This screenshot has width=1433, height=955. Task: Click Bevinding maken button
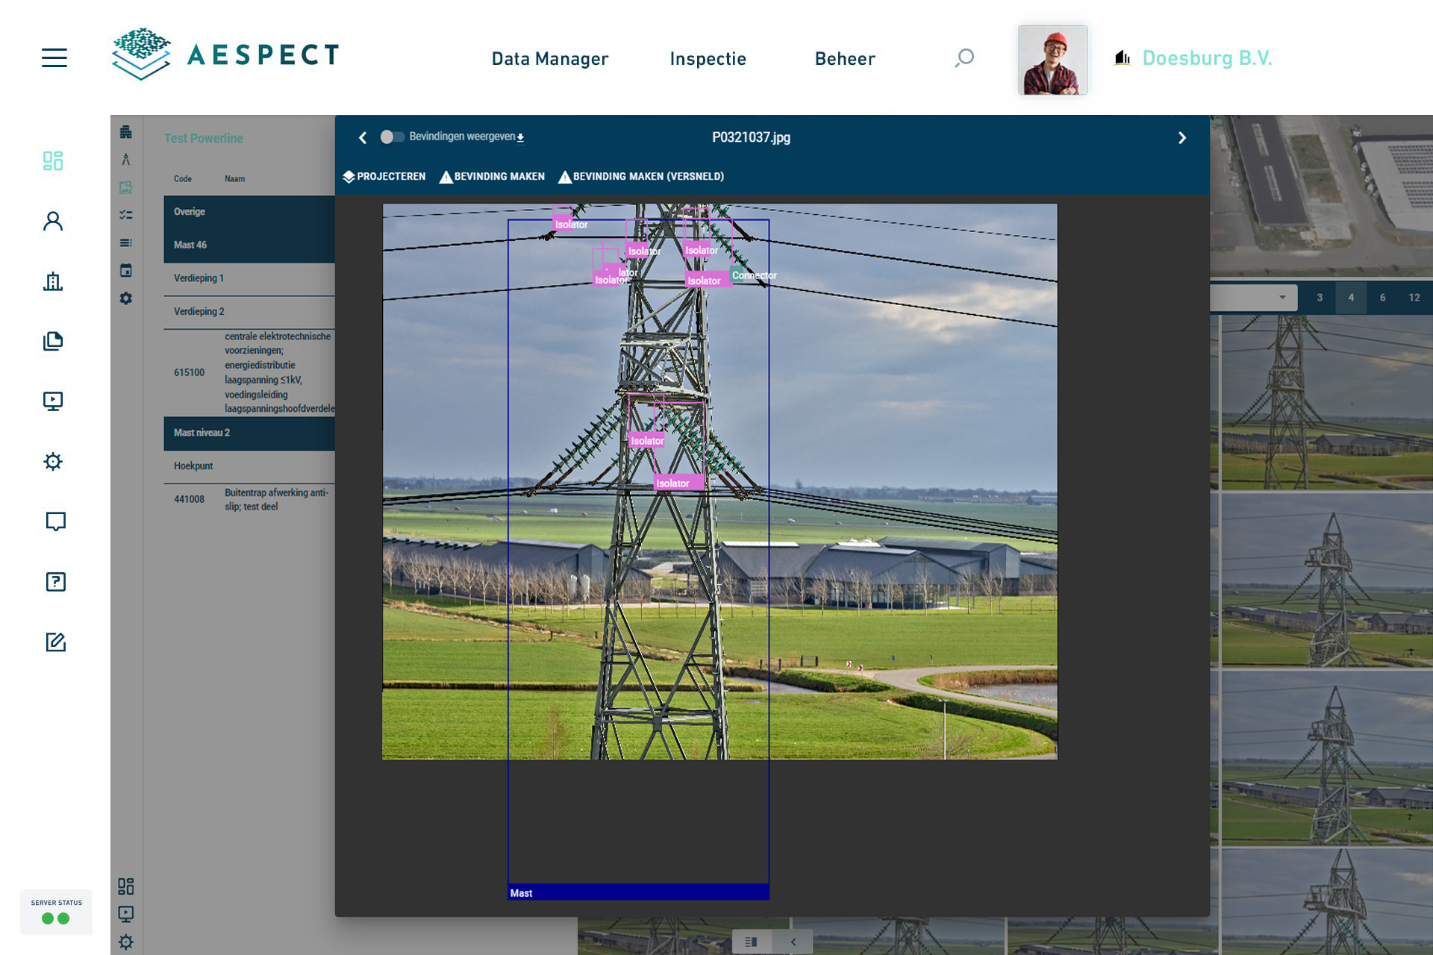coord(492,176)
